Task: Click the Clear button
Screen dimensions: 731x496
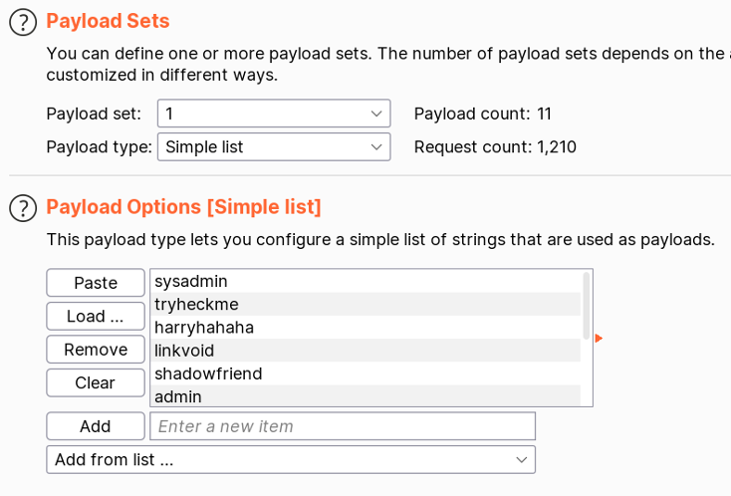Action: tap(96, 382)
